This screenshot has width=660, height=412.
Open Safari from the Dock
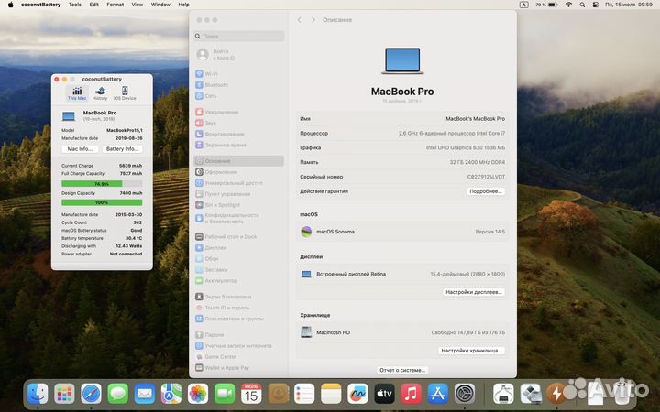(x=92, y=394)
